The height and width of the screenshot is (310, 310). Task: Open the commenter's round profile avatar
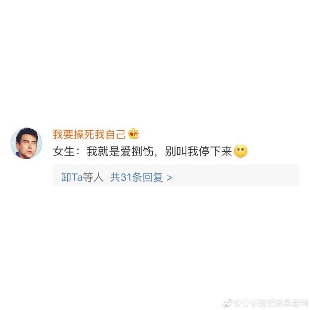[27, 143]
